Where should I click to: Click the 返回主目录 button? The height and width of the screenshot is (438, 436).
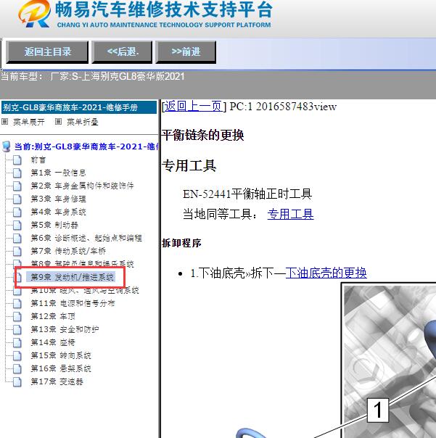pos(47,52)
